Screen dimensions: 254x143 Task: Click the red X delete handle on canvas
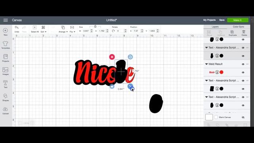point(112,57)
